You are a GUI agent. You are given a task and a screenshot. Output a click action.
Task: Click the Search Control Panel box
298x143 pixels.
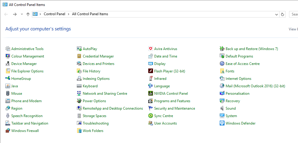pyautogui.click(x=294, y=14)
